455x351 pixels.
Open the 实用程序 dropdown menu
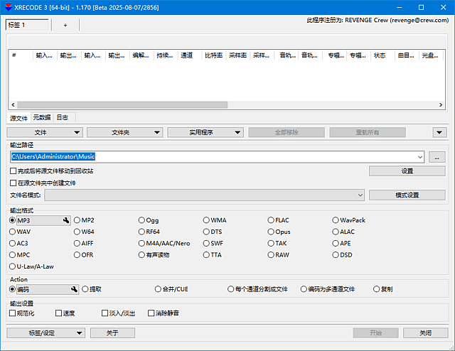[205, 133]
